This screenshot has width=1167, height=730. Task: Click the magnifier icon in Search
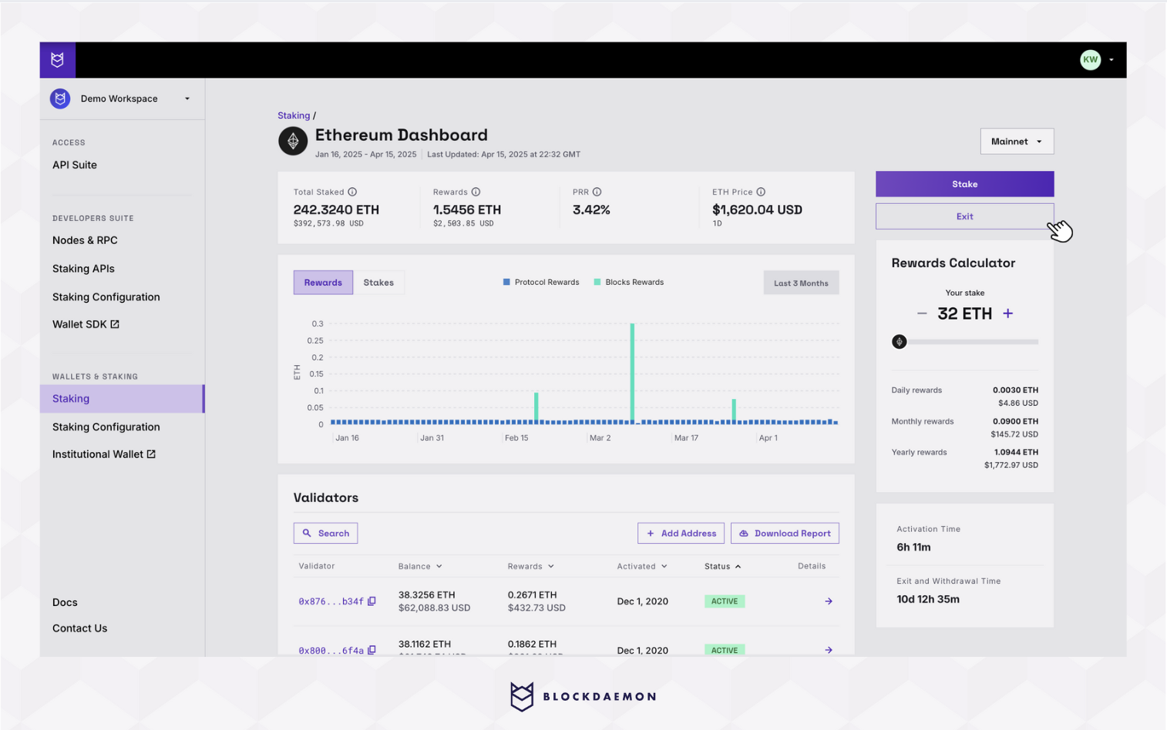click(x=307, y=533)
